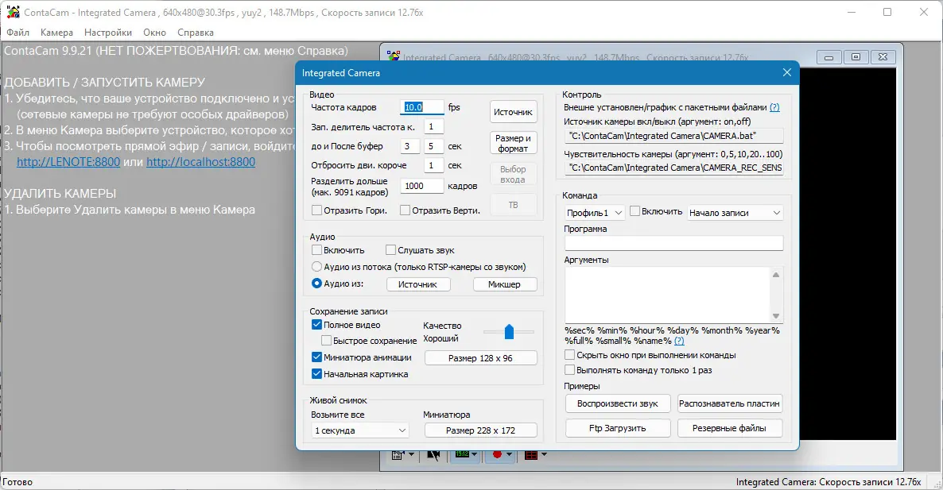Click the audio Источник button
Screen dimensions: 943x490
coord(418,284)
